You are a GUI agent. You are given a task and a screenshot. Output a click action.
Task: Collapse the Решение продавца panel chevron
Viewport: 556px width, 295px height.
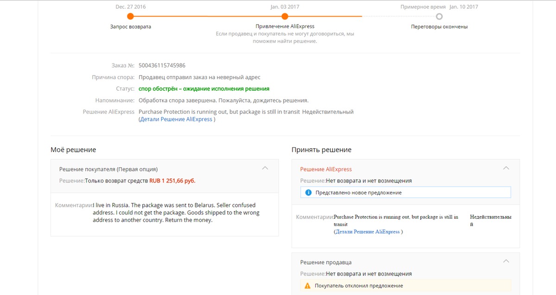coord(506,261)
